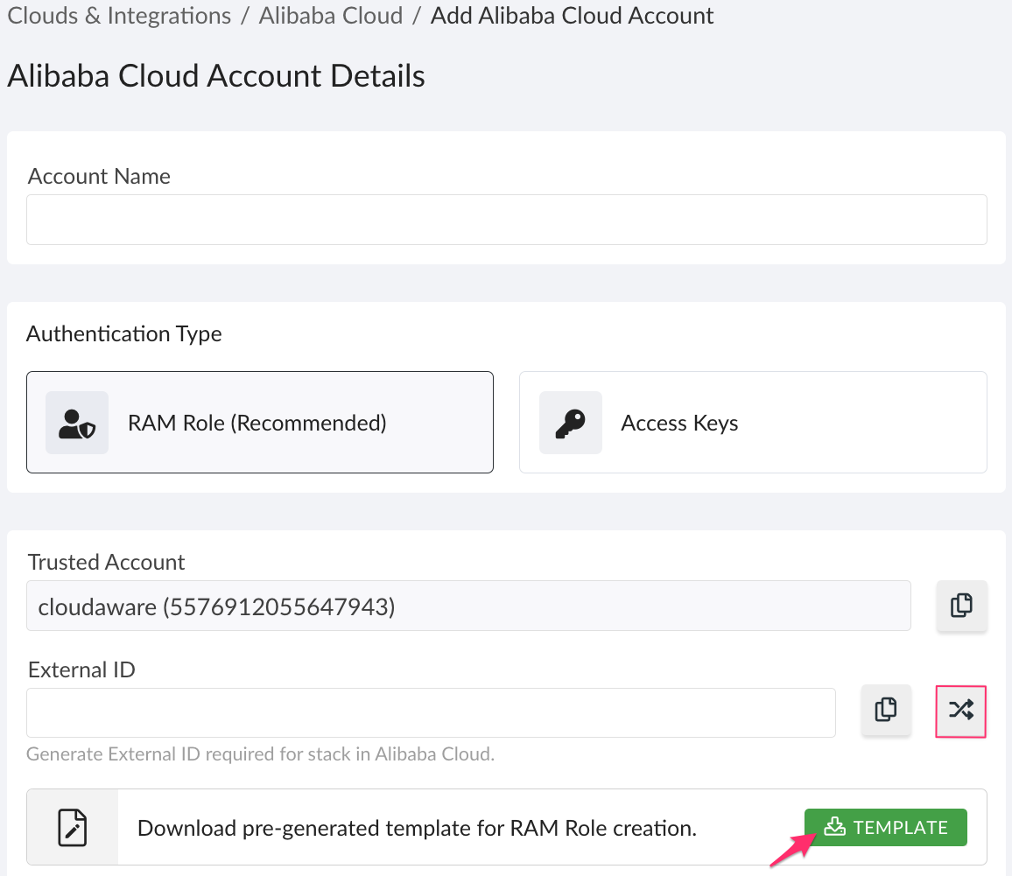This screenshot has width=1012, height=876.
Task: Click the key icon on Access Keys card
Action: pyautogui.click(x=570, y=423)
